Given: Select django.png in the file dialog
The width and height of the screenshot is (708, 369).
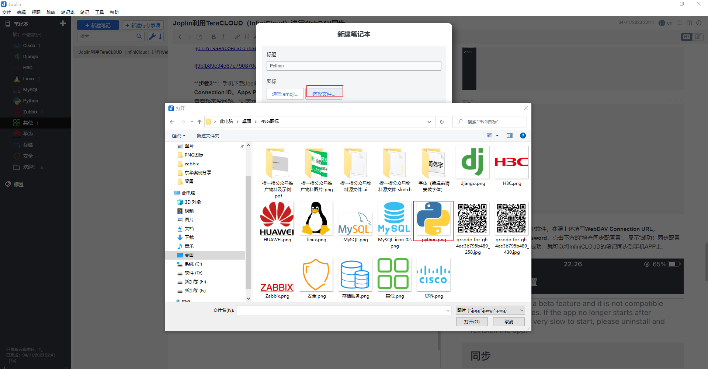Looking at the screenshot, I should tap(472, 162).
